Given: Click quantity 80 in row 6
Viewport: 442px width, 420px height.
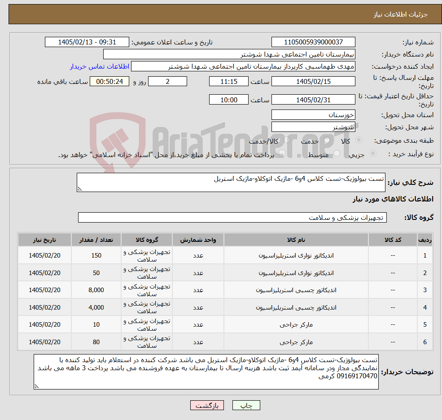Looking at the screenshot, I should [96, 342].
